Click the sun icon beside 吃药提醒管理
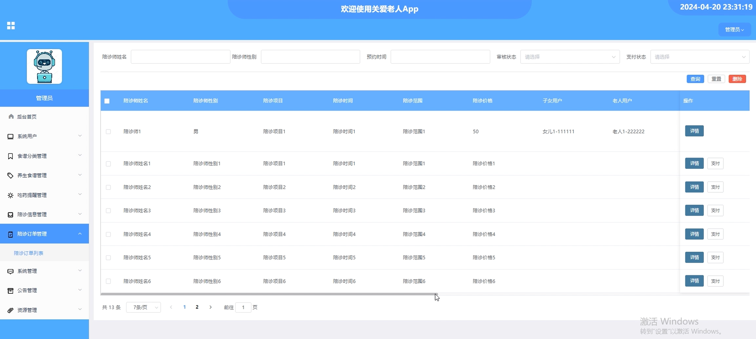Viewport: 756px width, 339px height. (11, 195)
